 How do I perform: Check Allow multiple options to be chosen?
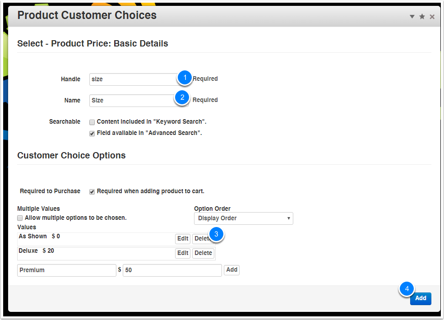(x=20, y=218)
